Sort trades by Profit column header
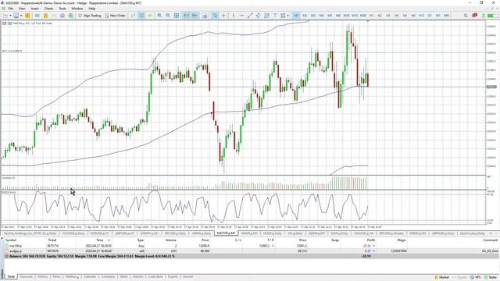The image size is (500, 281). click(370, 240)
